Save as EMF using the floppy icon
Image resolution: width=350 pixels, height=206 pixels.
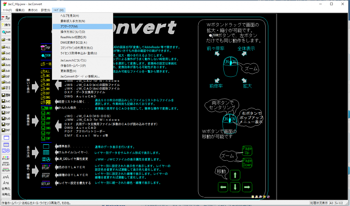pyautogui.click(x=6, y=130)
